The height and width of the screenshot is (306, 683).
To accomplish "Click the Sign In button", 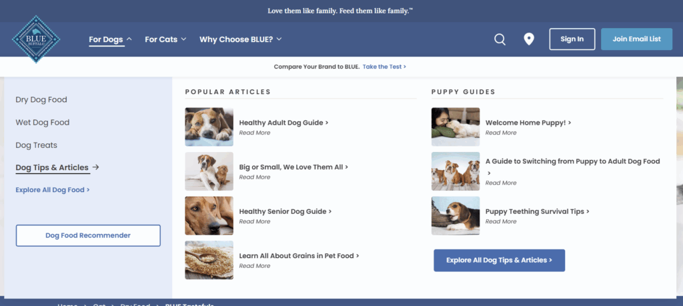I will click(x=572, y=39).
